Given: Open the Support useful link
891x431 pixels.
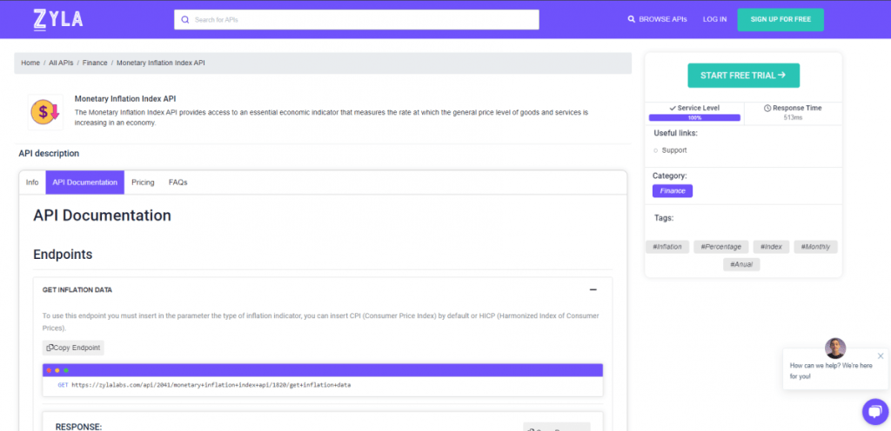Looking at the screenshot, I should [674, 150].
